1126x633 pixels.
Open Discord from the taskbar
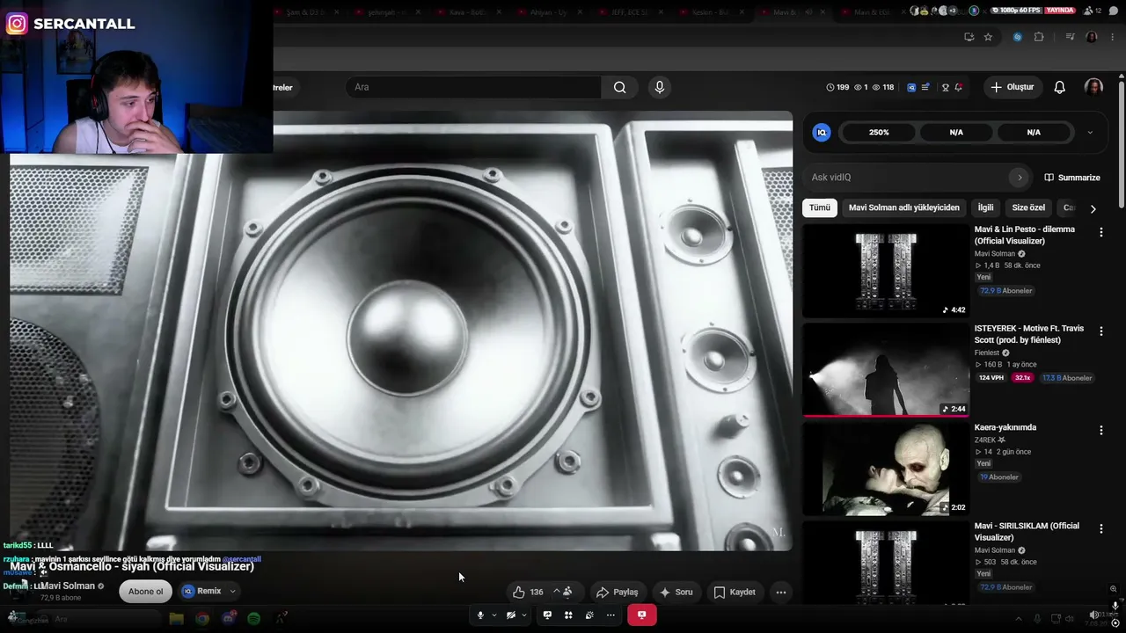pos(229,619)
